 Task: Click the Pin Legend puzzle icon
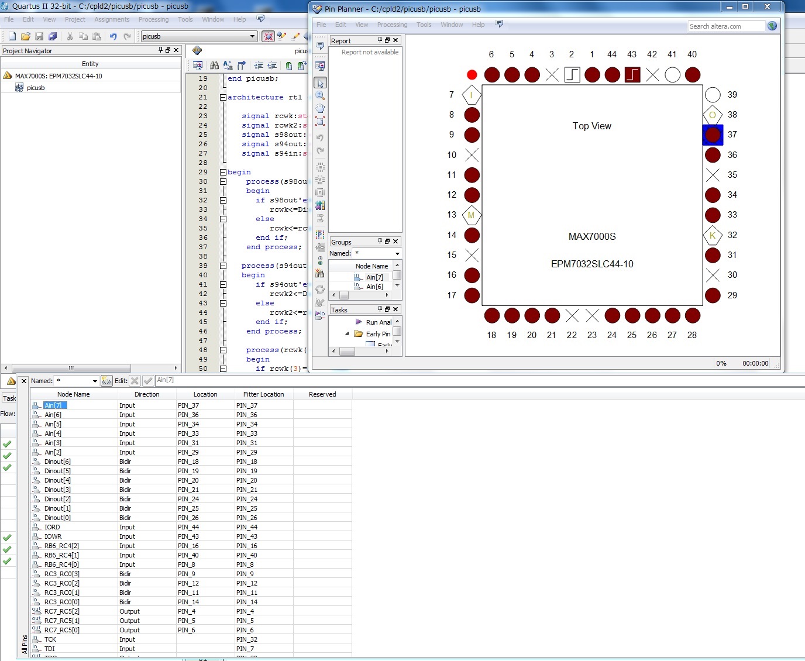click(320, 205)
